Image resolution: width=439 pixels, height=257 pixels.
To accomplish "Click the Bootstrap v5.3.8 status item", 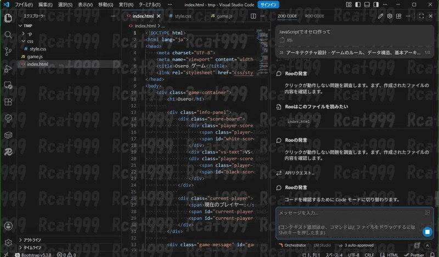I will click(33, 255).
